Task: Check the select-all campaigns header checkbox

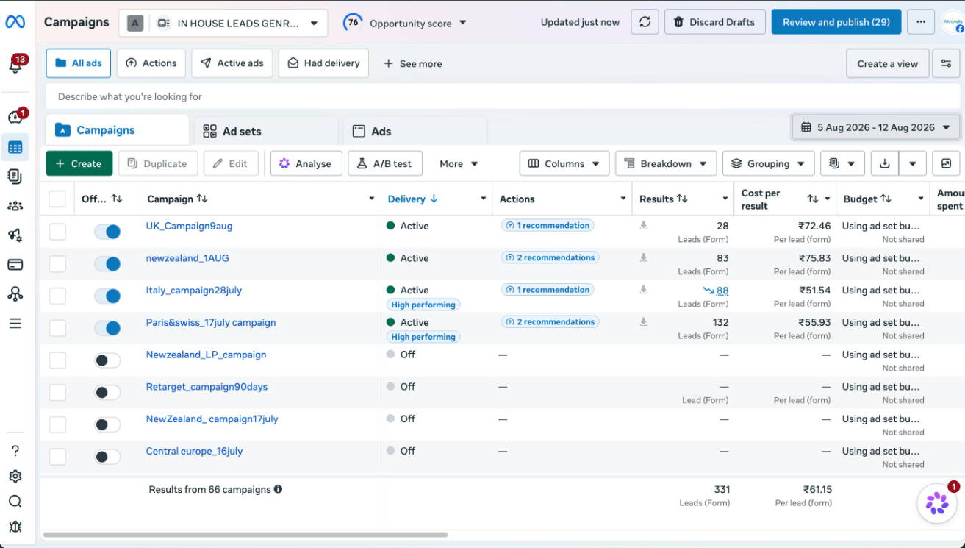Action: coord(57,199)
